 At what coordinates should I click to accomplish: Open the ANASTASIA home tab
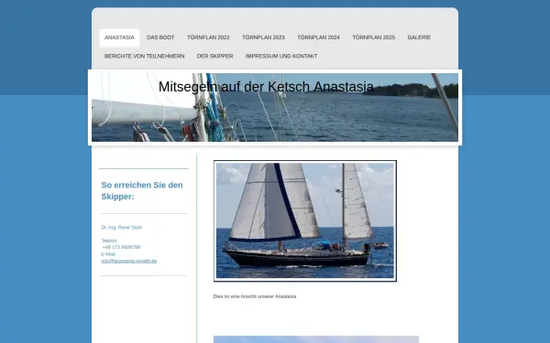click(x=119, y=38)
